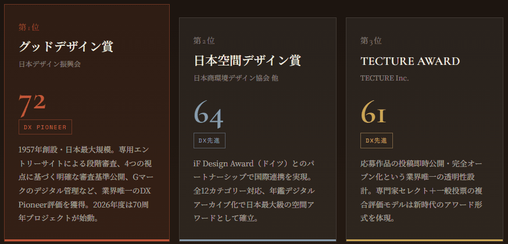Click description starting 応募作品の投稿即時公開
Viewport: 508px width, 244px height.
(x=421, y=191)
